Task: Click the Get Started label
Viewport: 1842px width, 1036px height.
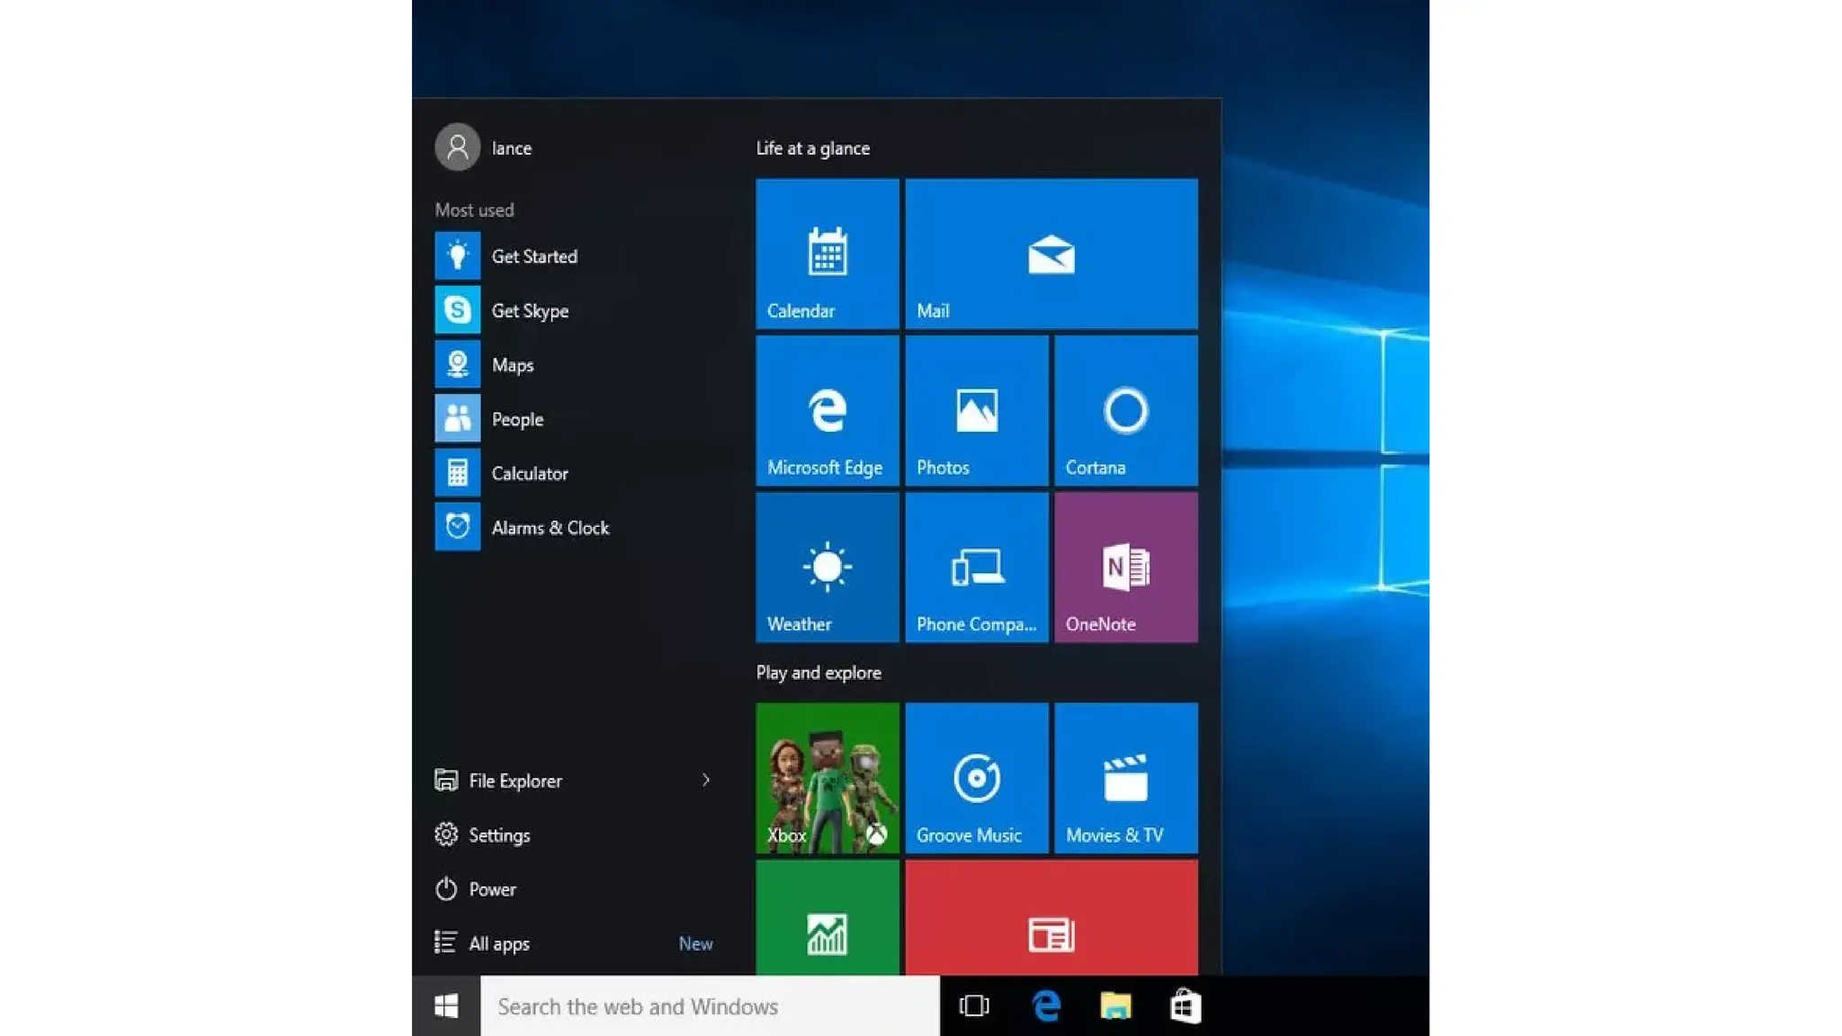Action: pyautogui.click(x=534, y=256)
